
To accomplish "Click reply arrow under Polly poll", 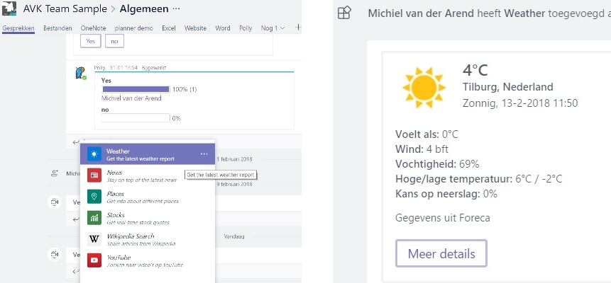I will point(76,142).
